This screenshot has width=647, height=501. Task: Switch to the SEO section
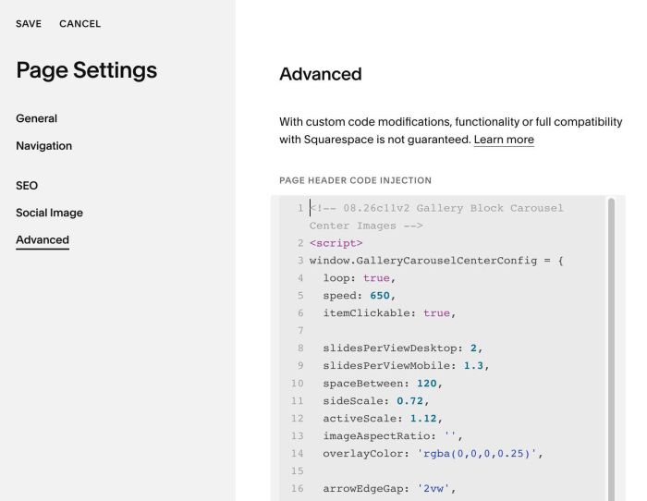coord(27,186)
